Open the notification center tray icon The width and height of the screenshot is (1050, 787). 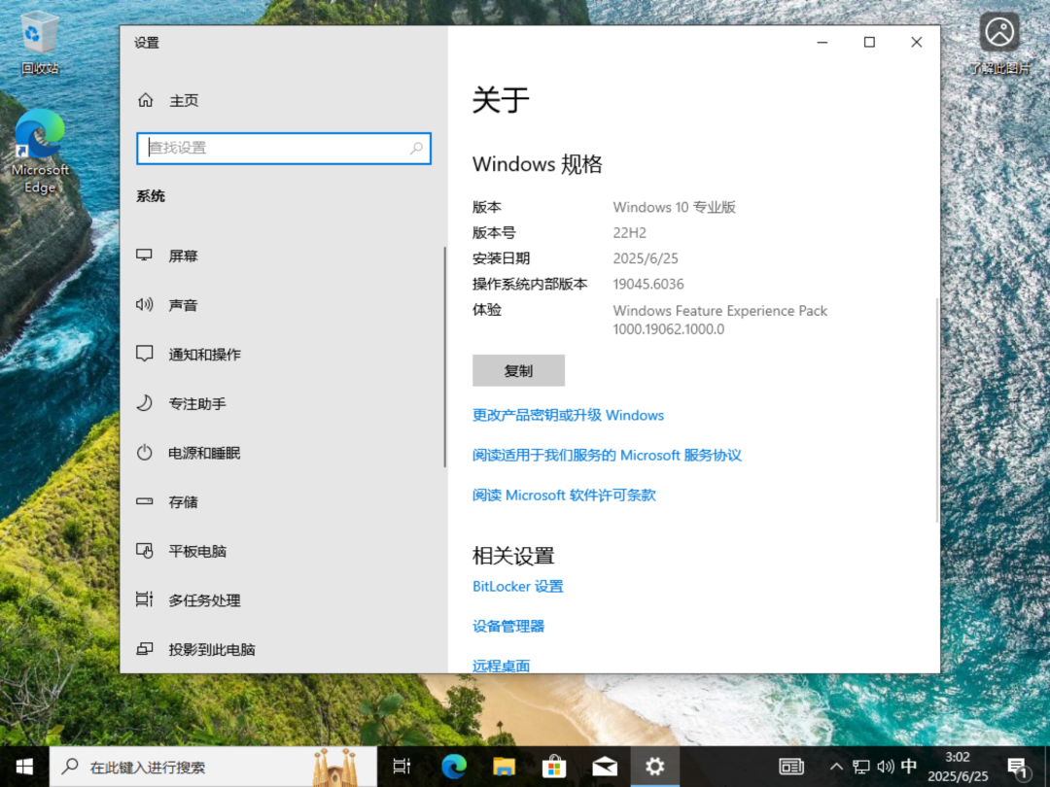(x=1017, y=768)
